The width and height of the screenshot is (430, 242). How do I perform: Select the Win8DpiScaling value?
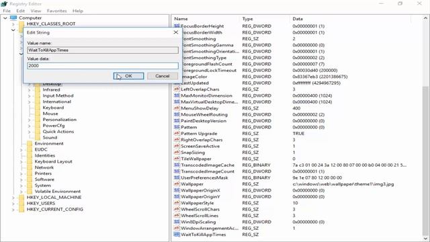198,222
